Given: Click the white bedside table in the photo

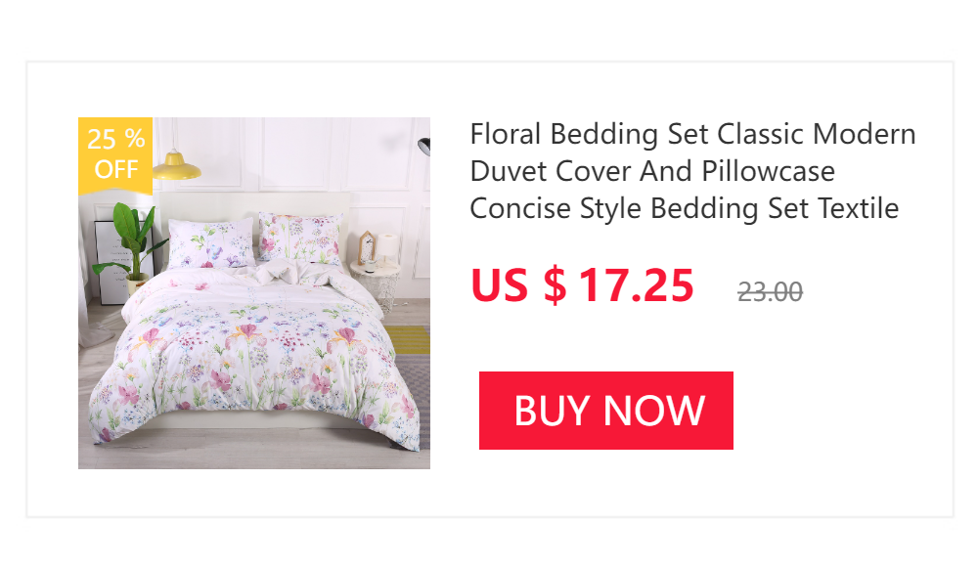Looking at the screenshot, I should (377, 283).
